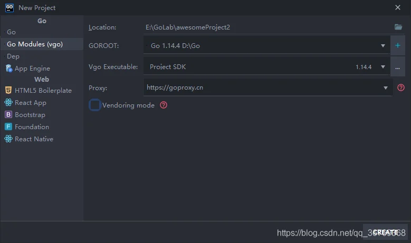Add a new GOROOT SDK with plus icon
The width and height of the screenshot is (411, 243).
tap(398, 45)
